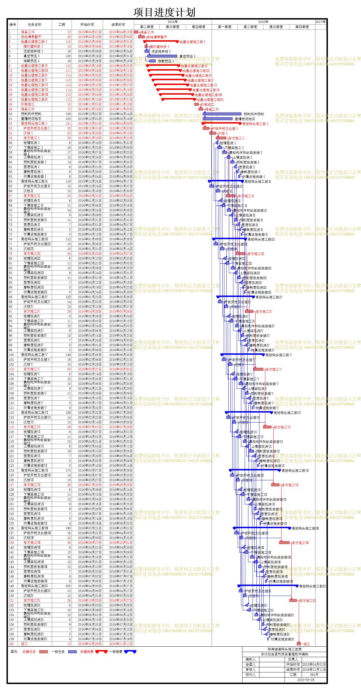The width and height of the screenshot is (361, 690).
Task: Click the 后方施工Ⅳ red Gantt bar
Action: click(x=249, y=311)
